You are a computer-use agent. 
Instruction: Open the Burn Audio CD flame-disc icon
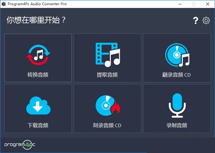(x=108, y=106)
